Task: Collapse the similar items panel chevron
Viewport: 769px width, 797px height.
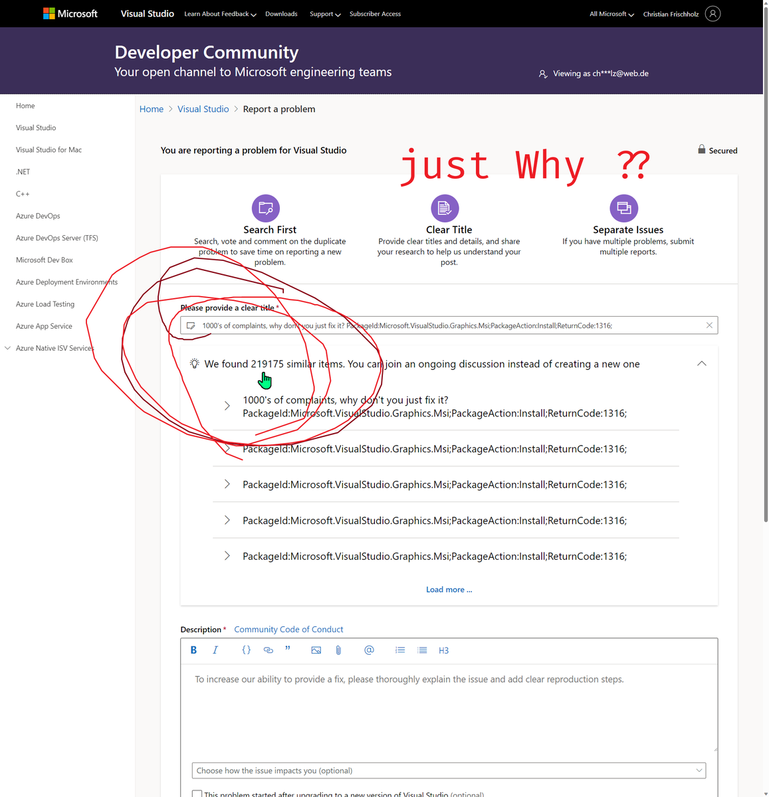Action: tap(702, 363)
